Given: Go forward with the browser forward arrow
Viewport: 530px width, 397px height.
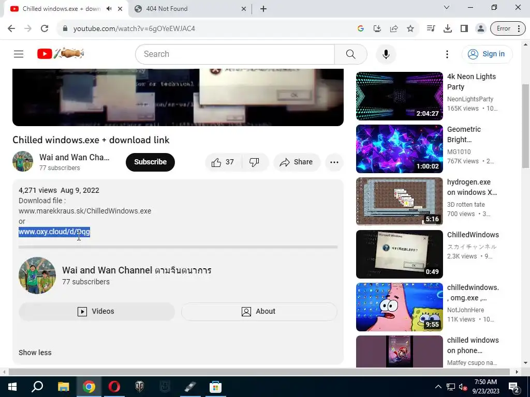Looking at the screenshot, I should [28, 28].
